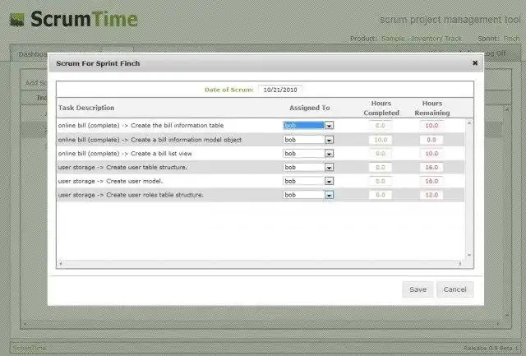Viewport: 526px width, 356px height.
Task: Open assignee dropdown for user table structure task
Action: [x=329, y=168]
